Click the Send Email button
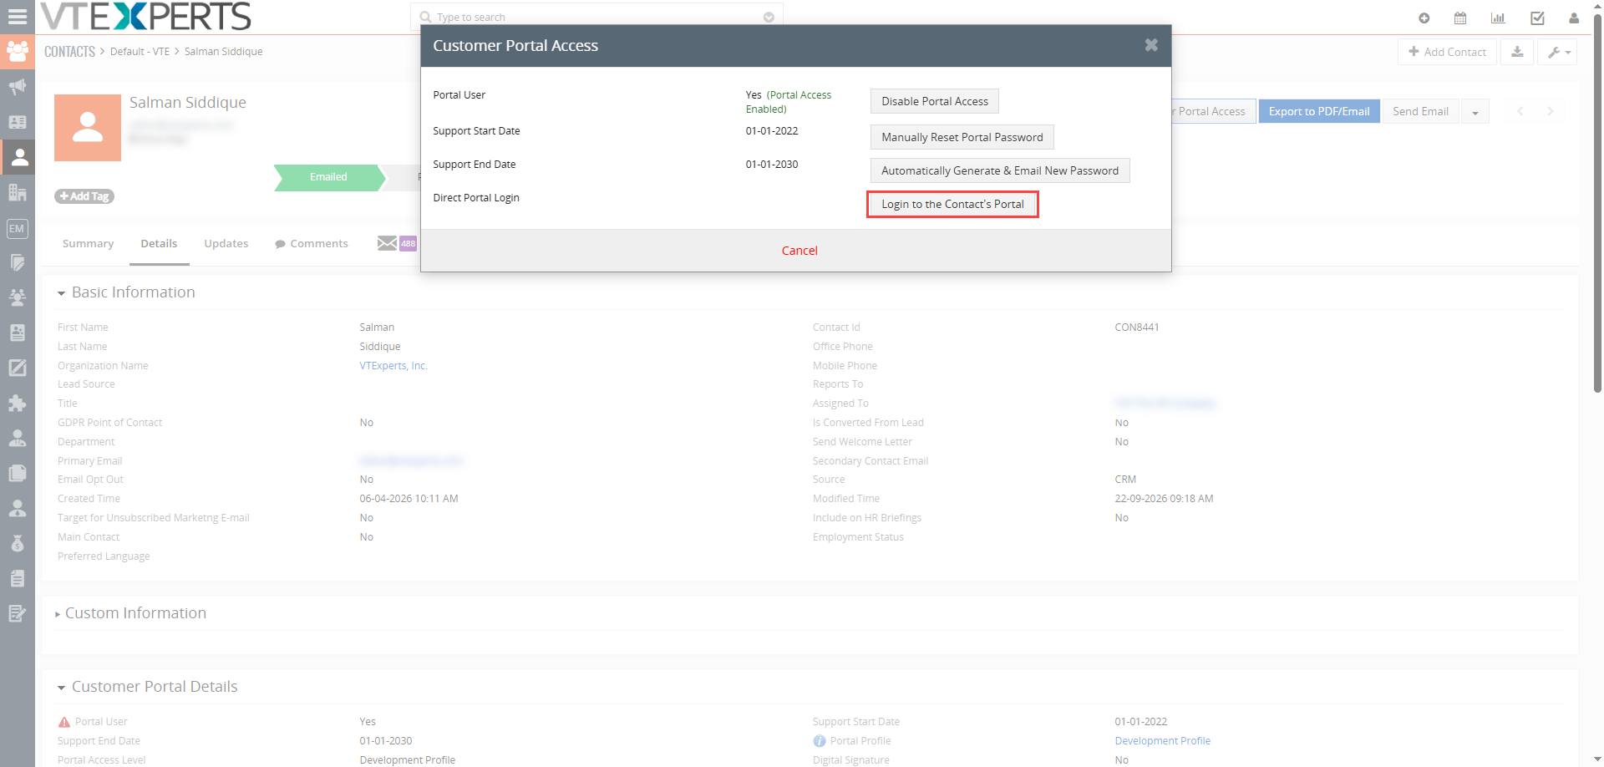The height and width of the screenshot is (767, 1604). tap(1420, 111)
